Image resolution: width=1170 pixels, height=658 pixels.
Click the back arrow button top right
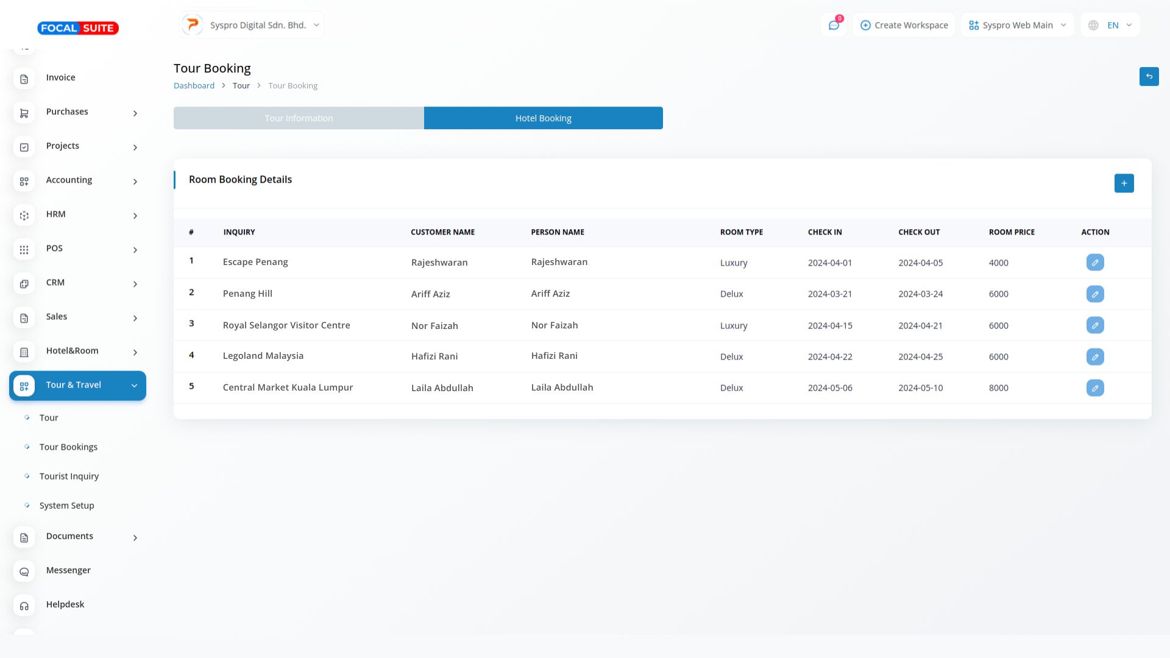[1149, 77]
